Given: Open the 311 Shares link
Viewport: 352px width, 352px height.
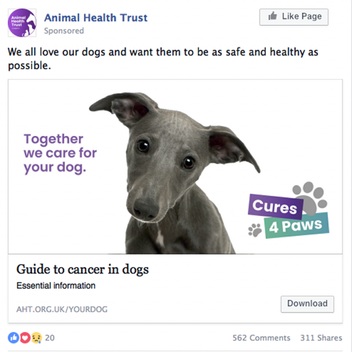Looking at the screenshot, I should point(321,338).
